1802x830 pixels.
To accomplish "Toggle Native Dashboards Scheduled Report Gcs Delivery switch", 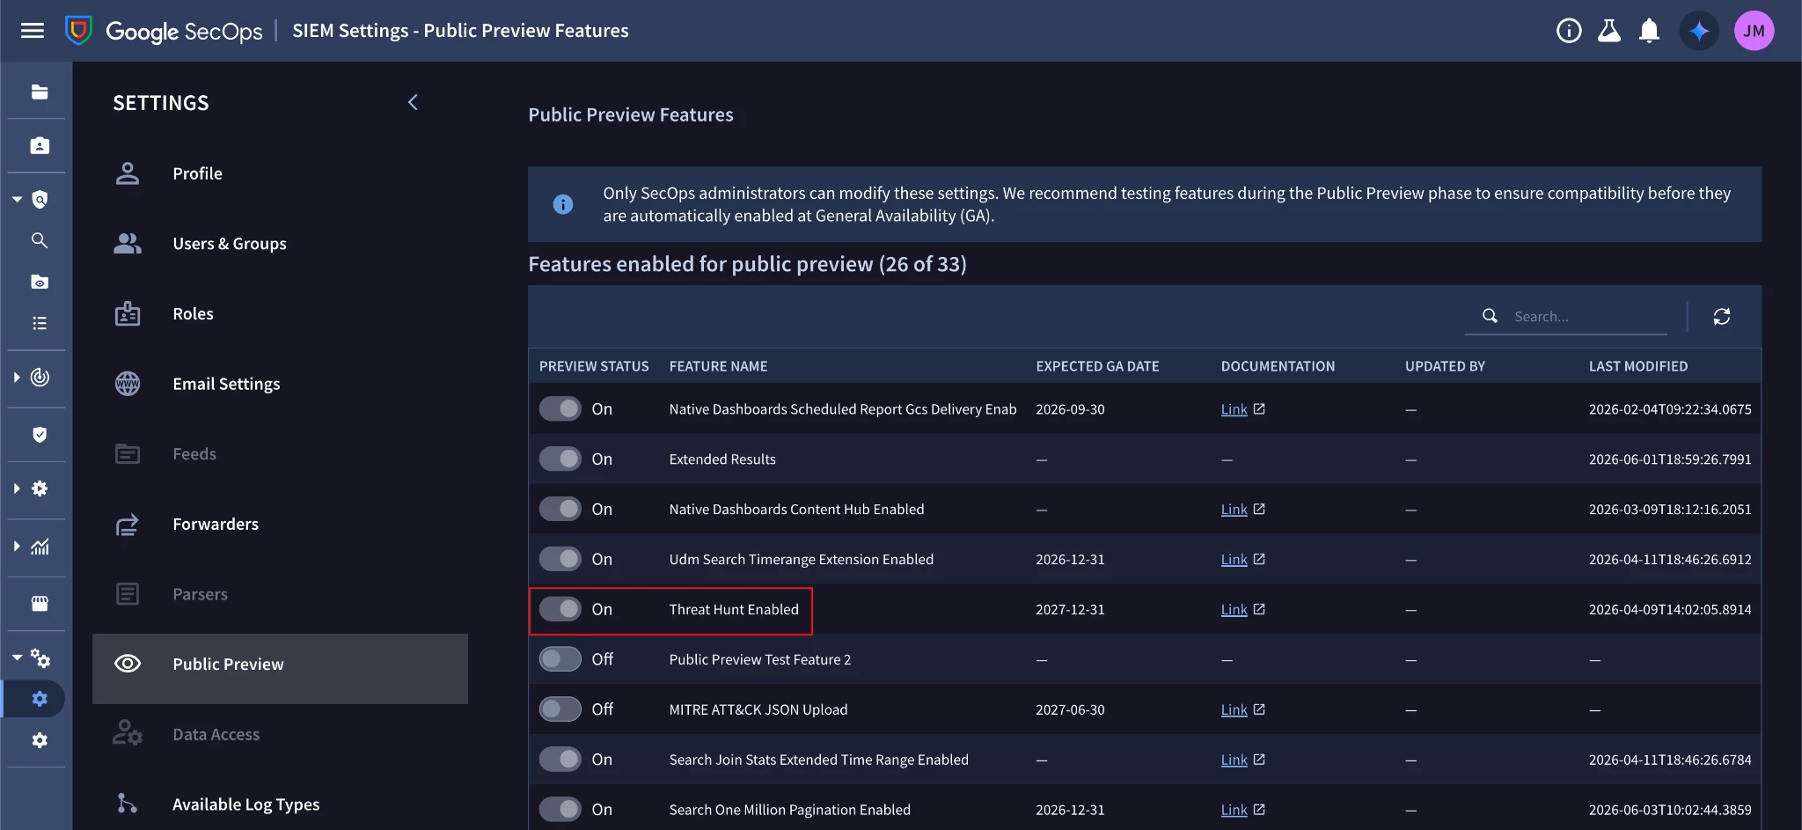I will (560, 408).
